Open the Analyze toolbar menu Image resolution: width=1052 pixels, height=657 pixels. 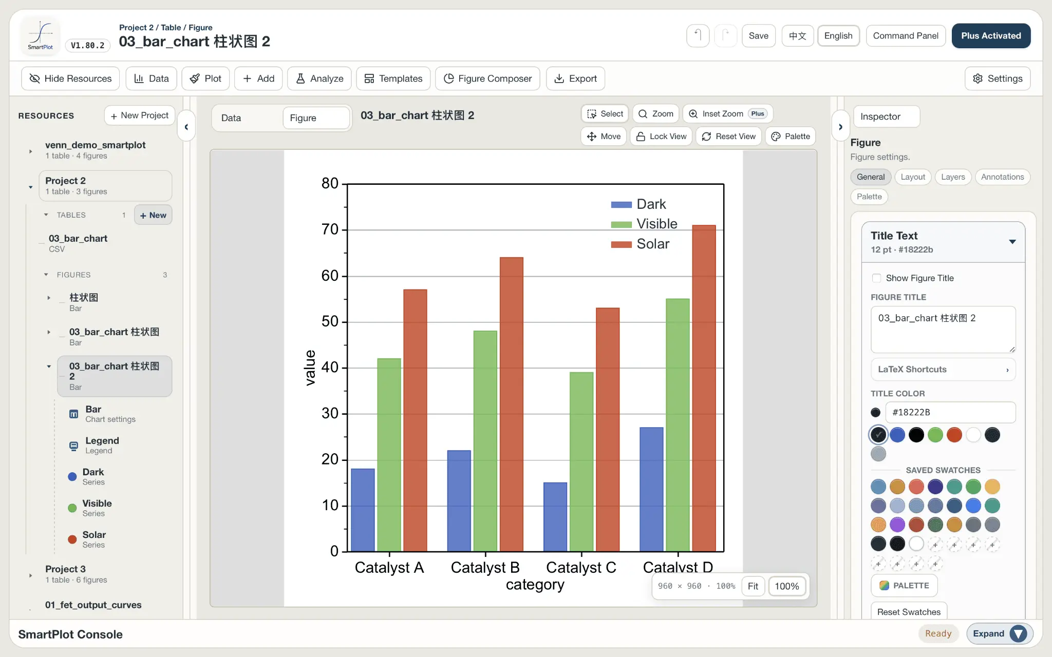(319, 79)
